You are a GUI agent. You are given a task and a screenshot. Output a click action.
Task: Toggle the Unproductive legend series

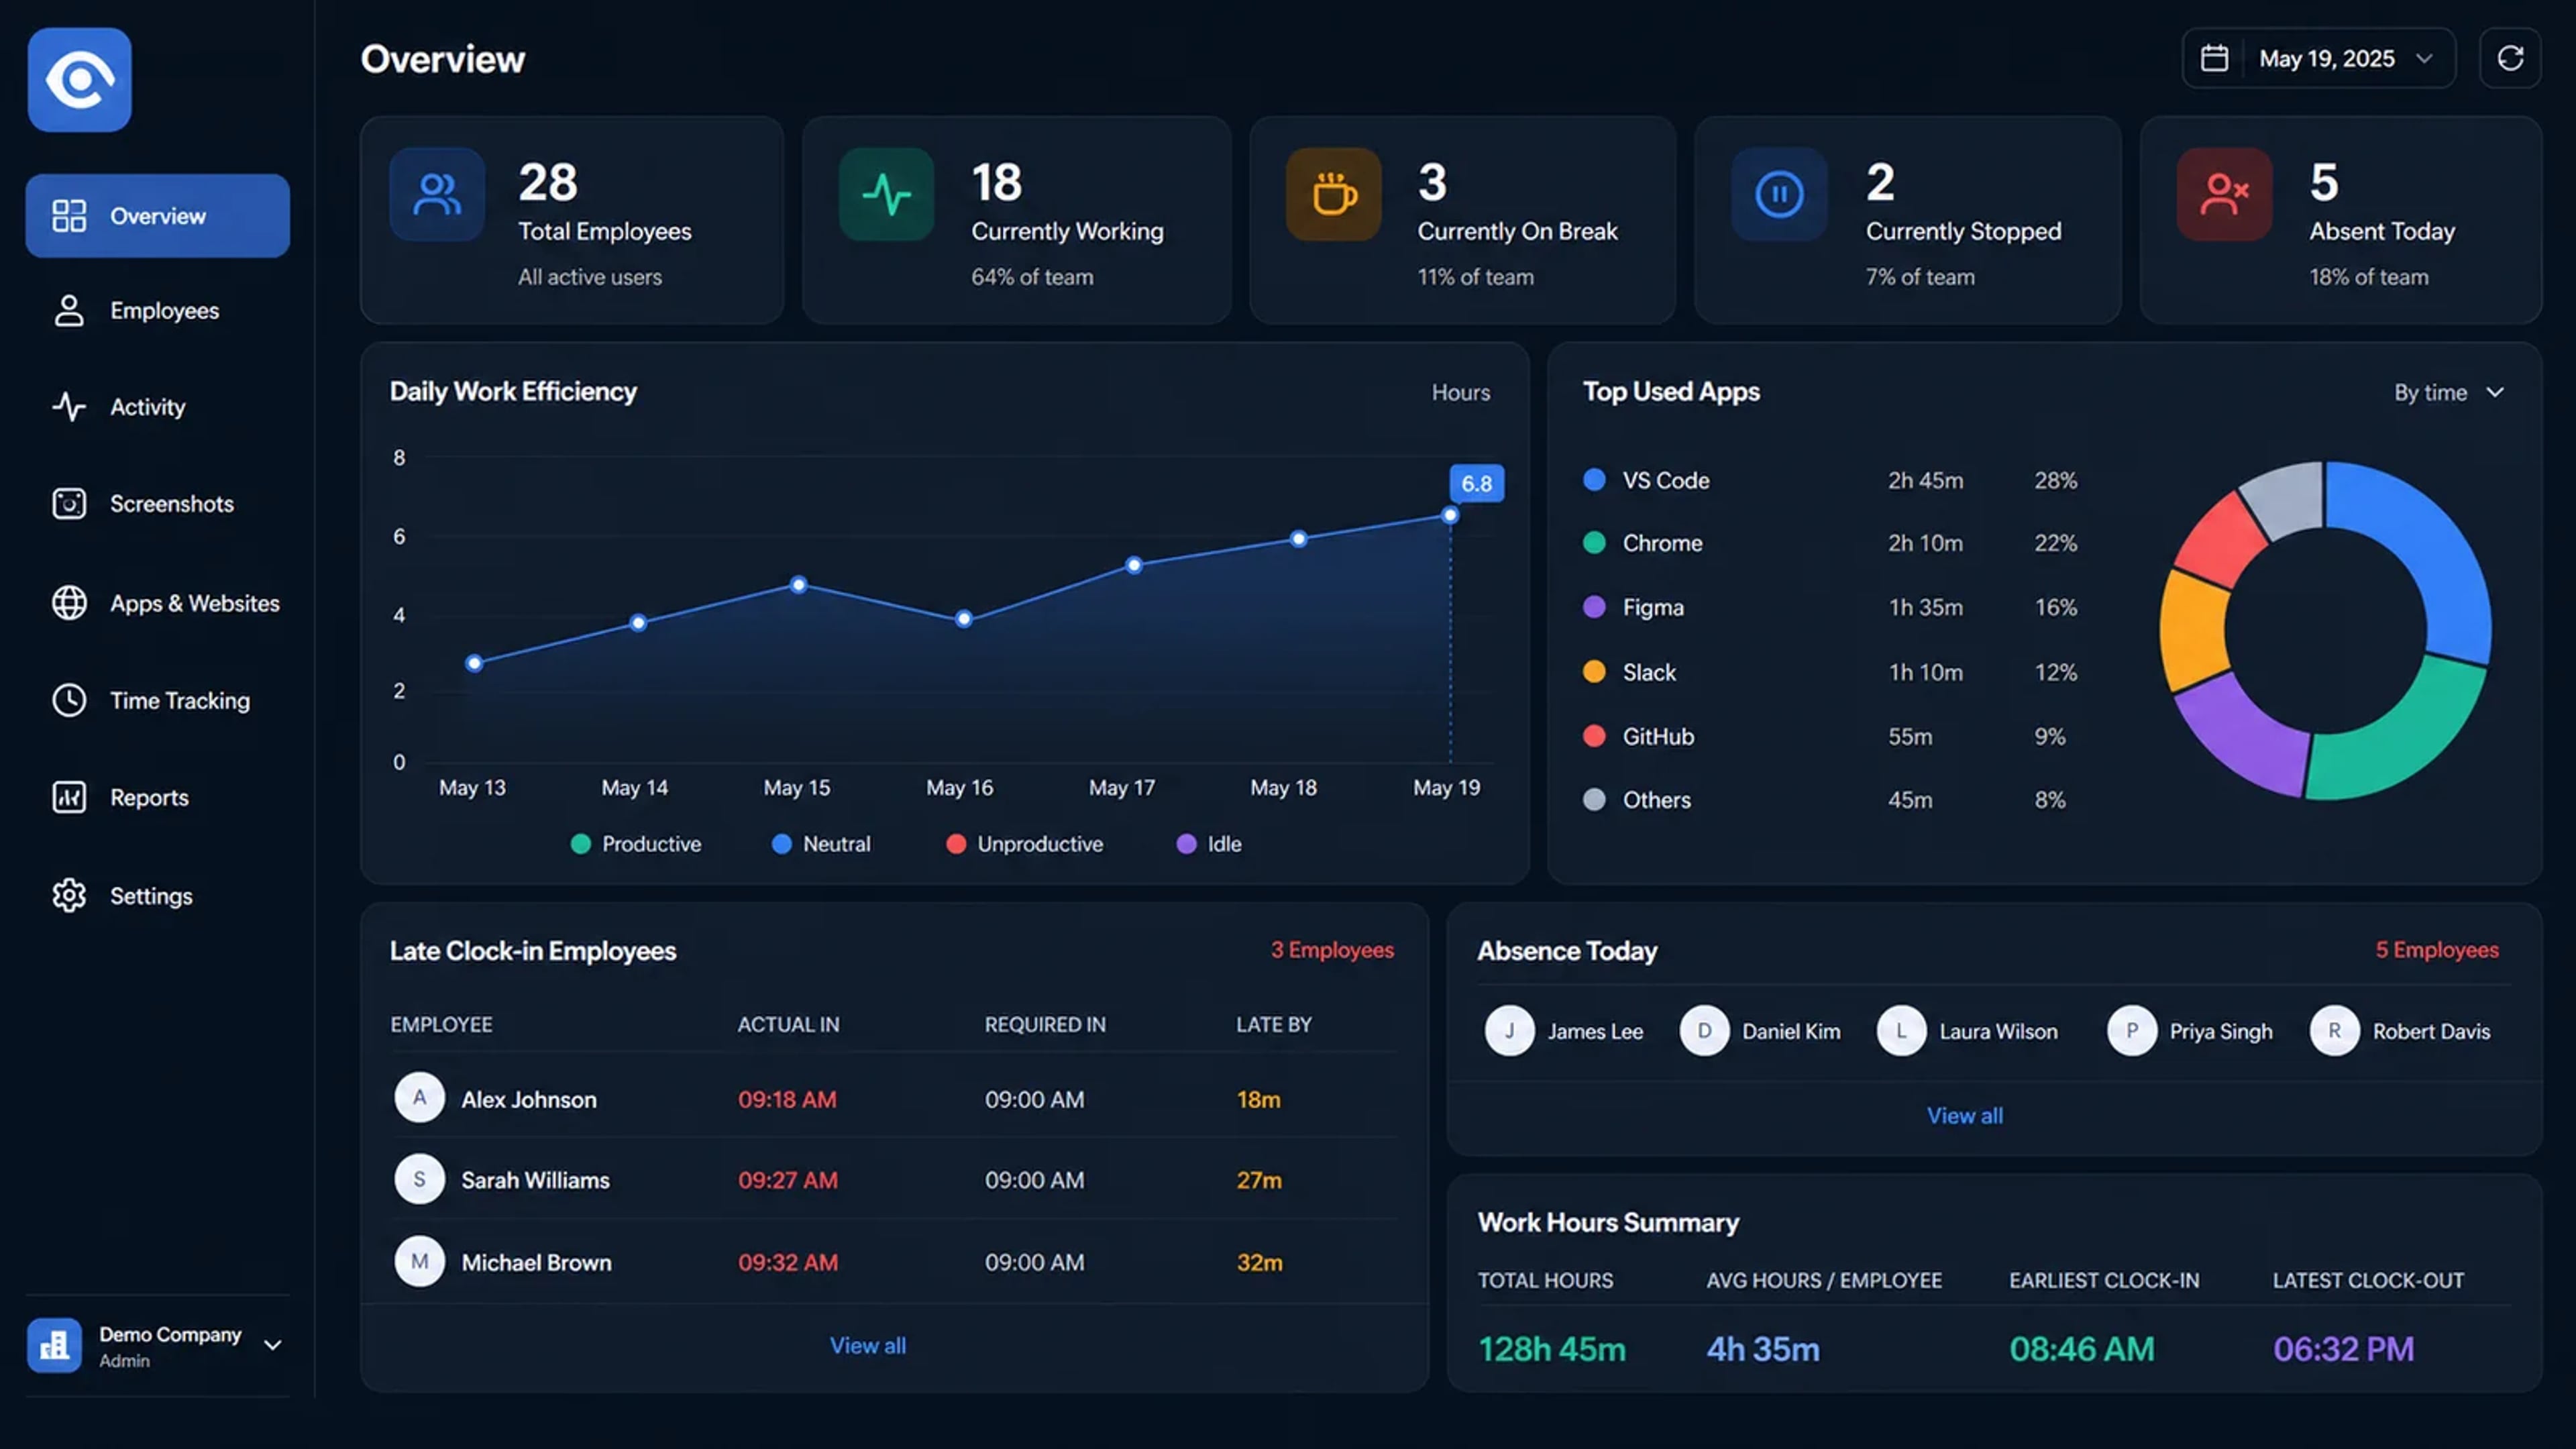tap(1024, 844)
